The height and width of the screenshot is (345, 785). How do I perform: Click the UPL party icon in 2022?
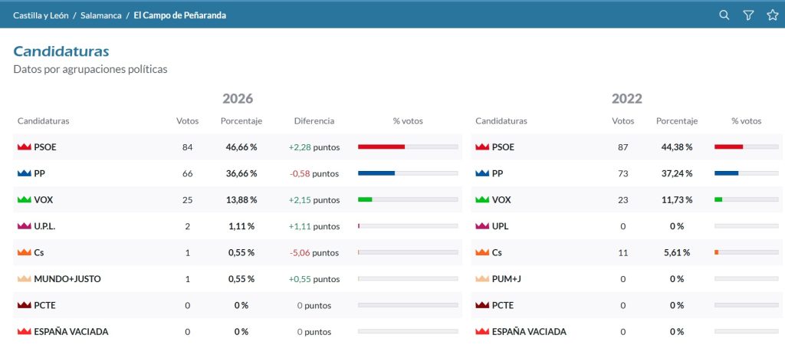tap(482, 226)
